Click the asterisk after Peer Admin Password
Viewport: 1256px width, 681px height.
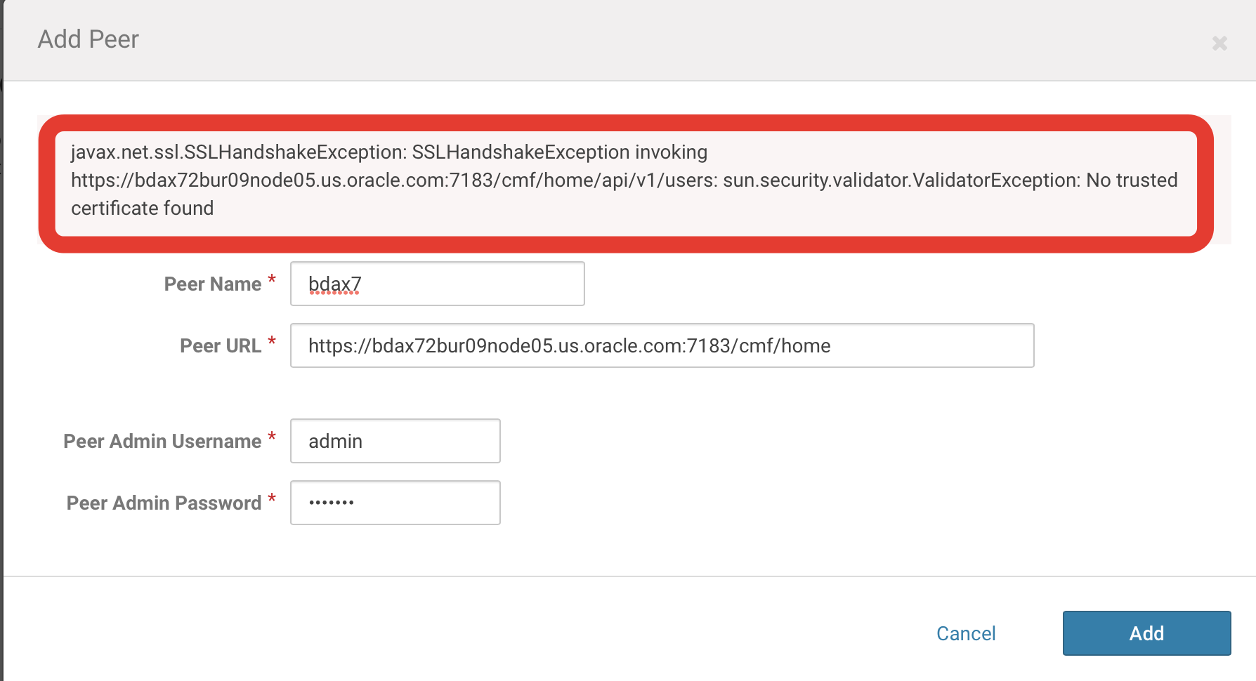[x=272, y=500]
